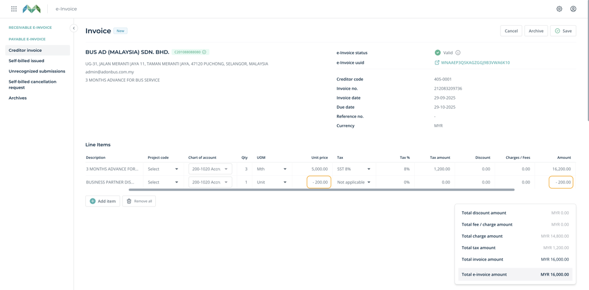
Task: Open the Mth UOM dropdown
Action: pyautogui.click(x=271, y=169)
